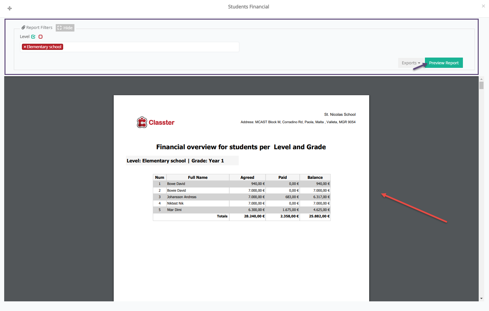Remove the Elementary school filter tag
Image resolution: width=489 pixels, height=311 pixels.
(25, 47)
